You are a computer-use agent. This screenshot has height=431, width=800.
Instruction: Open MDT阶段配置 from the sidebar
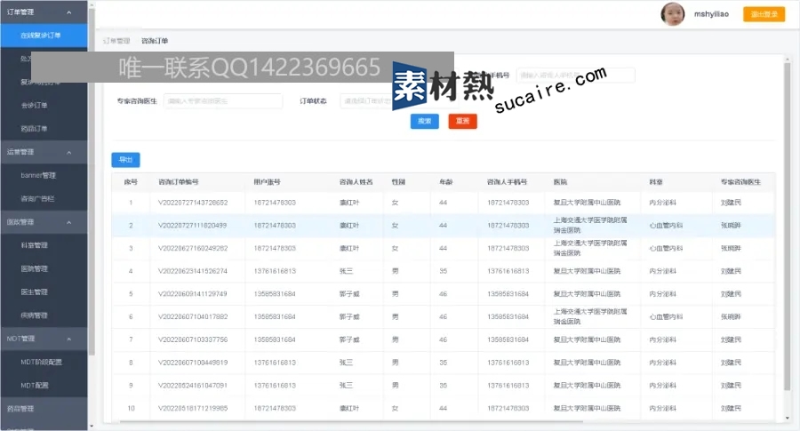41,362
